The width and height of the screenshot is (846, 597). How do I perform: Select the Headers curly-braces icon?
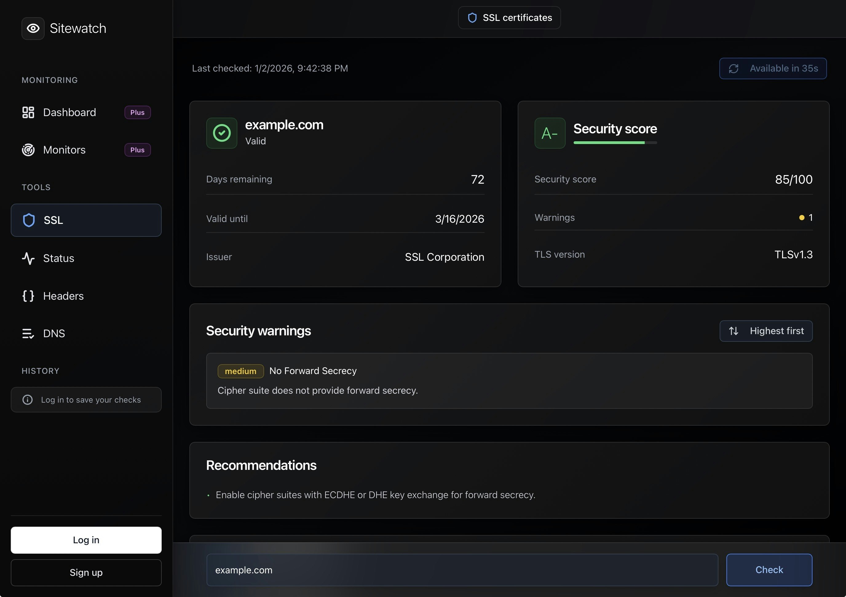pos(28,296)
